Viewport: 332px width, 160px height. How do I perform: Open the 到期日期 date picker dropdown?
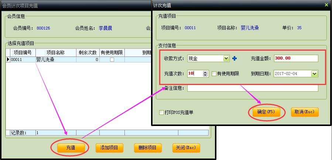tap(314, 74)
